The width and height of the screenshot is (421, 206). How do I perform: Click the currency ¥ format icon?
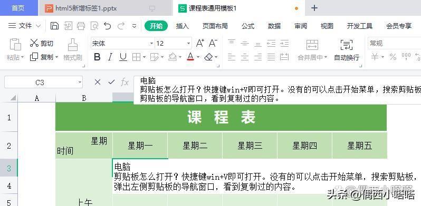375,57
